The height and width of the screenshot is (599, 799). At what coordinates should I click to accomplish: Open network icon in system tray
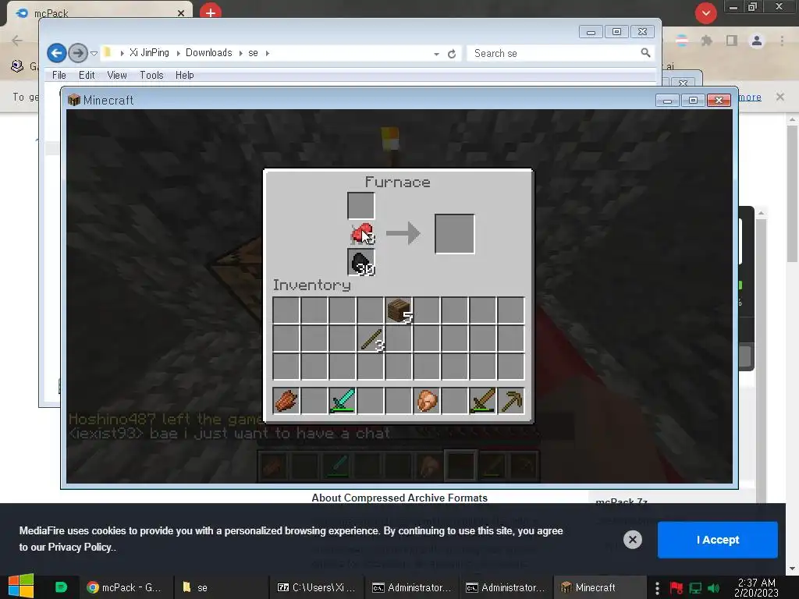pyautogui.click(x=695, y=588)
